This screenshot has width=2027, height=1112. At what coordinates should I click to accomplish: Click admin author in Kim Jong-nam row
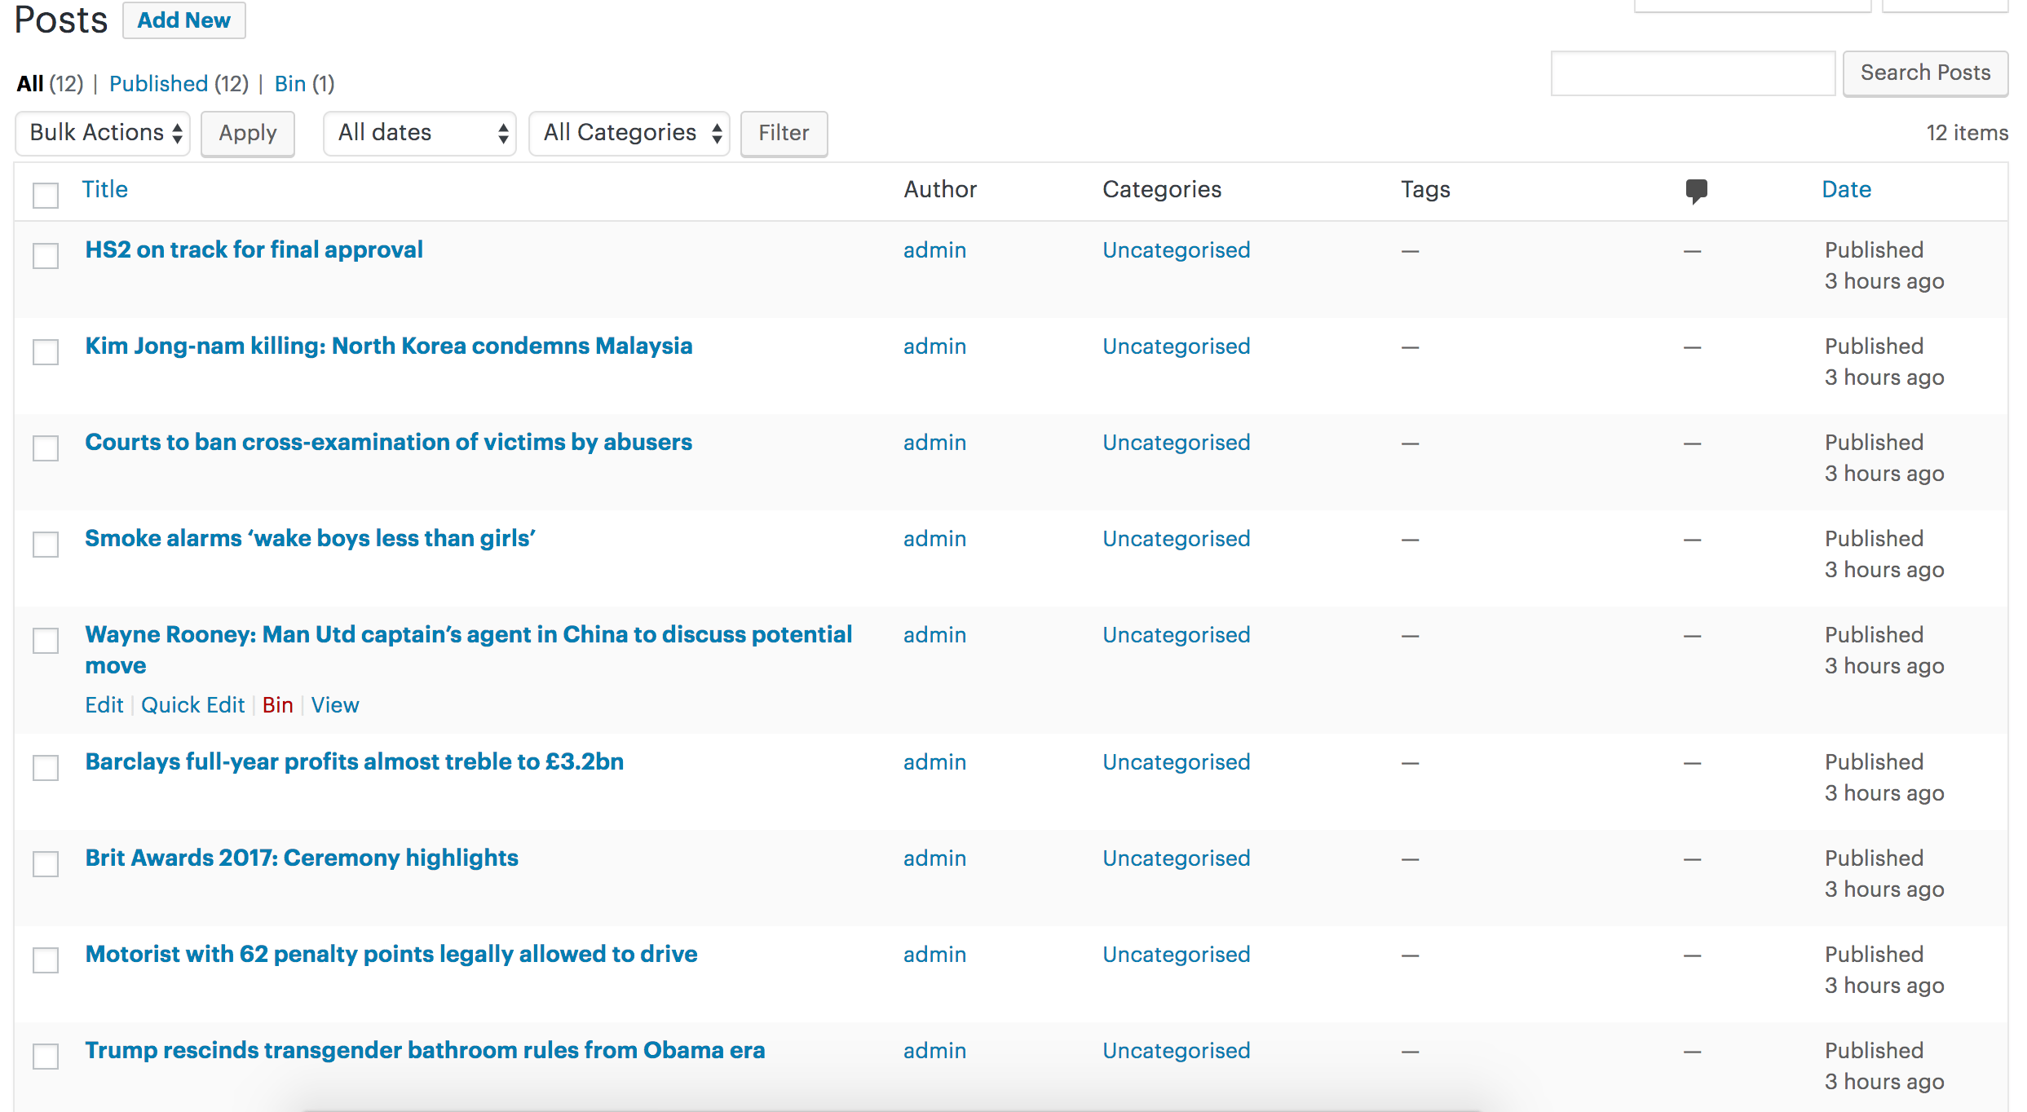[x=934, y=346]
